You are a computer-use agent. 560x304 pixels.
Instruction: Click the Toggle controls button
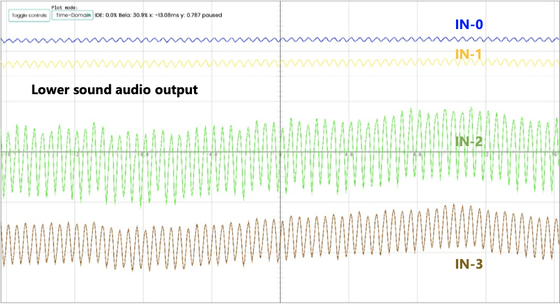28,15
